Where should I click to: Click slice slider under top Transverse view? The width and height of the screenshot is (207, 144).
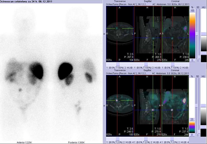pyautogui.click(x=117, y=64)
